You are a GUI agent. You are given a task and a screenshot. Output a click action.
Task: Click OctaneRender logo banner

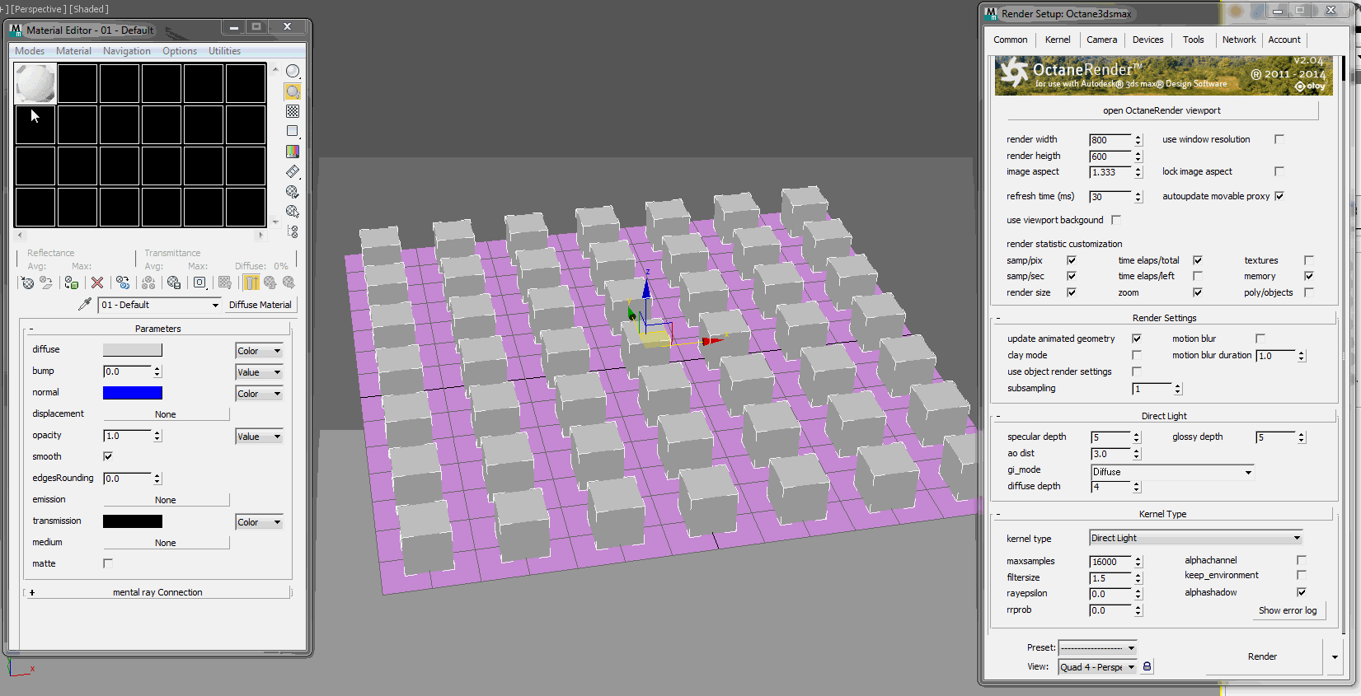(1163, 75)
